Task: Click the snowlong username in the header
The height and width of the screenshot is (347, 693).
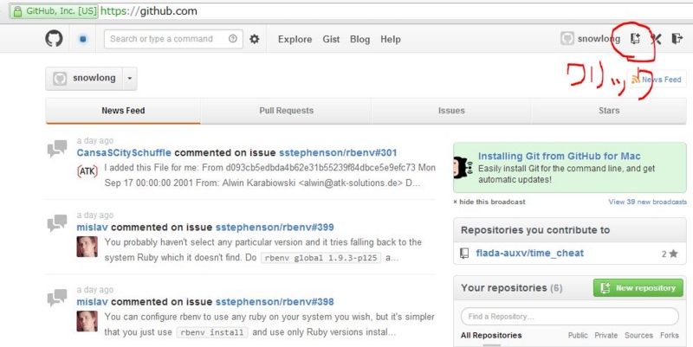Action: [599, 39]
